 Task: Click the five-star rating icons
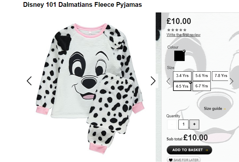coord(177,30)
